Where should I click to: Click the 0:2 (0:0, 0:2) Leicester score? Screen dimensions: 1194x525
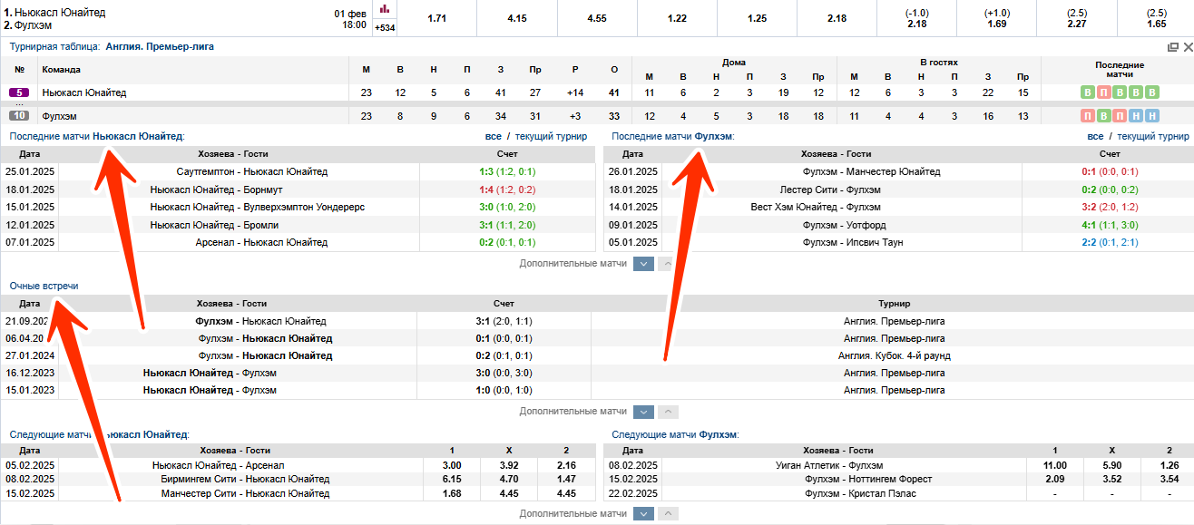pyautogui.click(x=1109, y=190)
